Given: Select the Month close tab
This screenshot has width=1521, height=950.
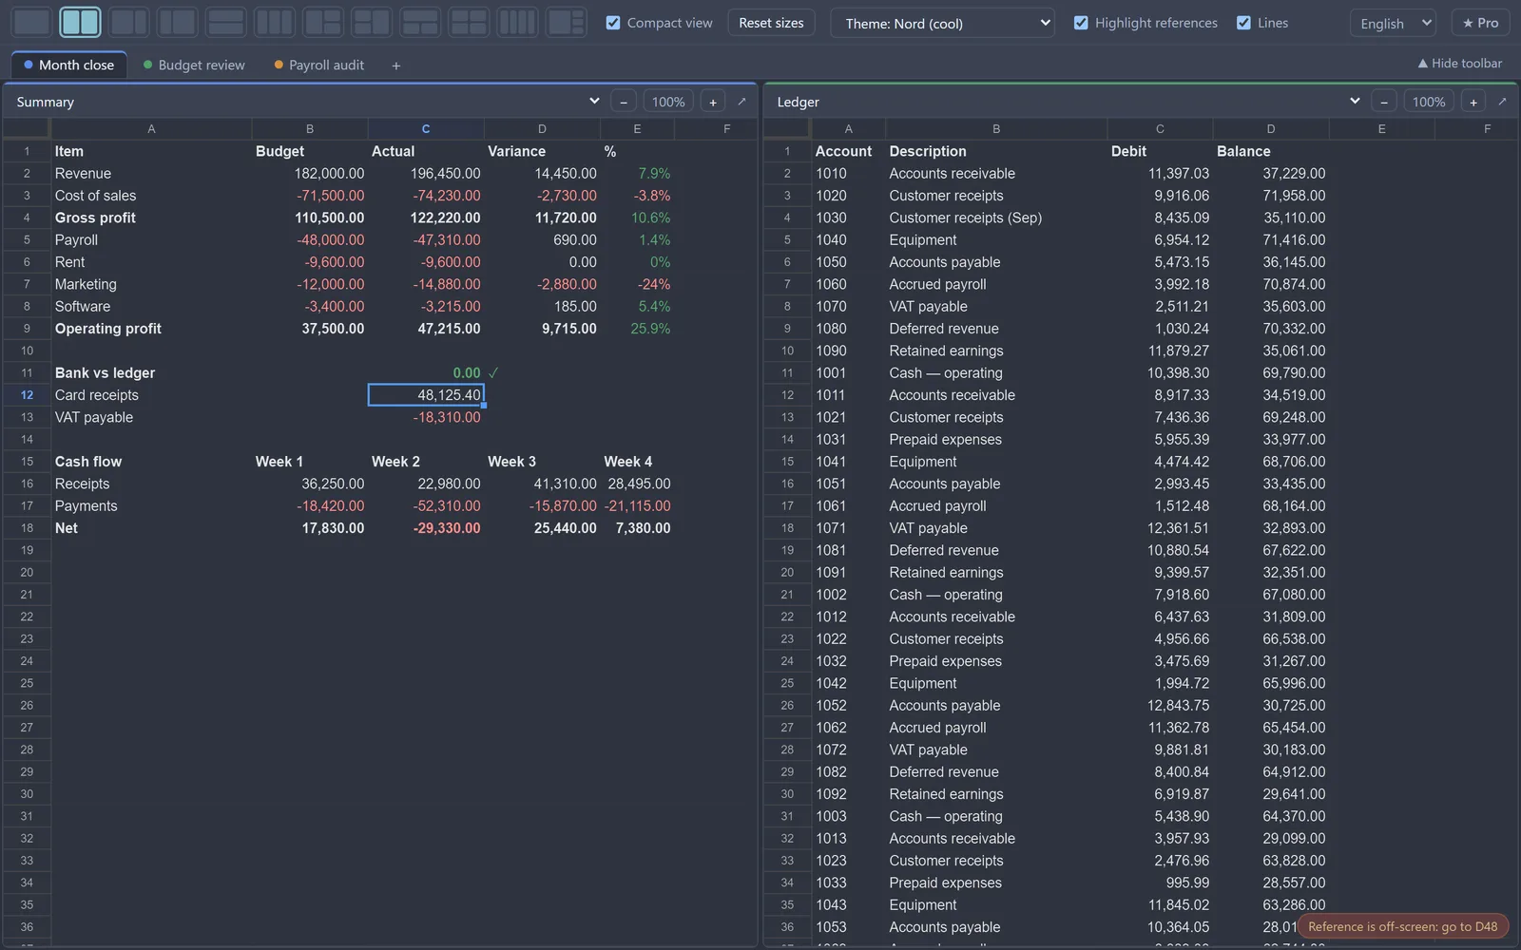Looking at the screenshot, I should point(68,65).
